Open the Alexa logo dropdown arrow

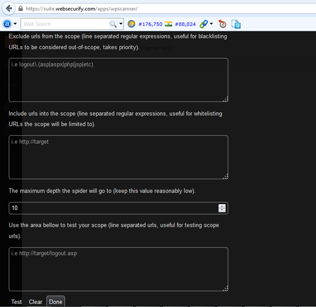coord(15,24)
